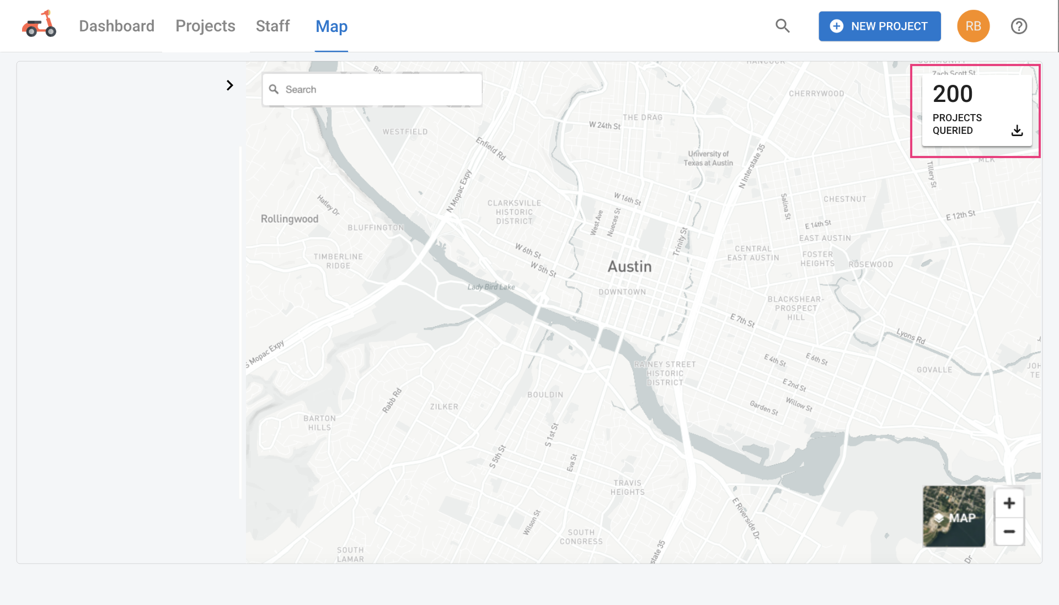The height and width of the screenshot is (605, 1059).
Task: Focus the map Search input field
Action: click(372, 89)
